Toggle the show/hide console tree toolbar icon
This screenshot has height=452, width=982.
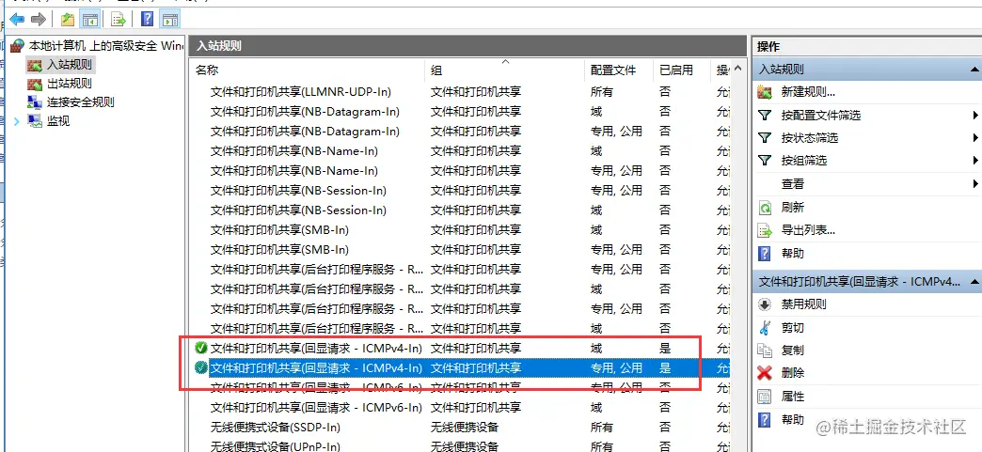point(90,20)
